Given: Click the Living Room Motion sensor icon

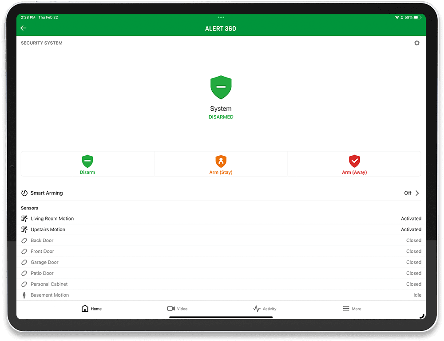Looking at the screenshot, I should [x=24, y=218].
